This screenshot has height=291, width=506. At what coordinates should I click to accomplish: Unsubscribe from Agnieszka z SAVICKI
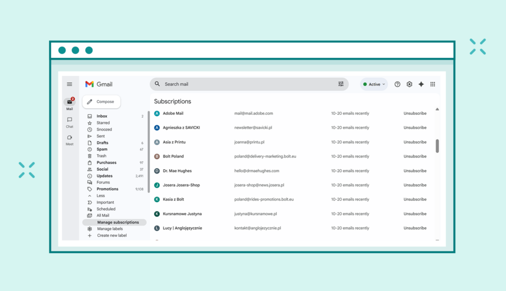(415, 128)
